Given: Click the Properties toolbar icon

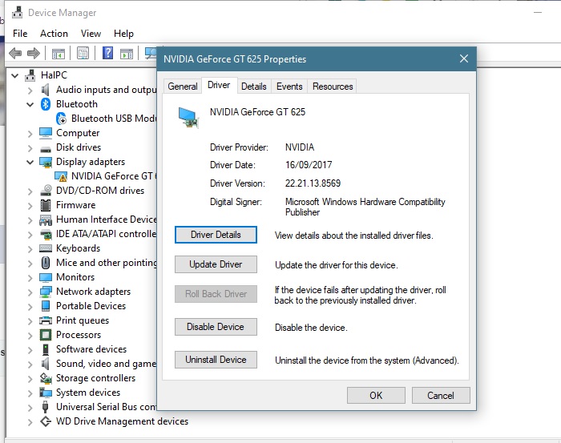Looking at the screenshot, I should pyautogui.click(x=83, y=54).
